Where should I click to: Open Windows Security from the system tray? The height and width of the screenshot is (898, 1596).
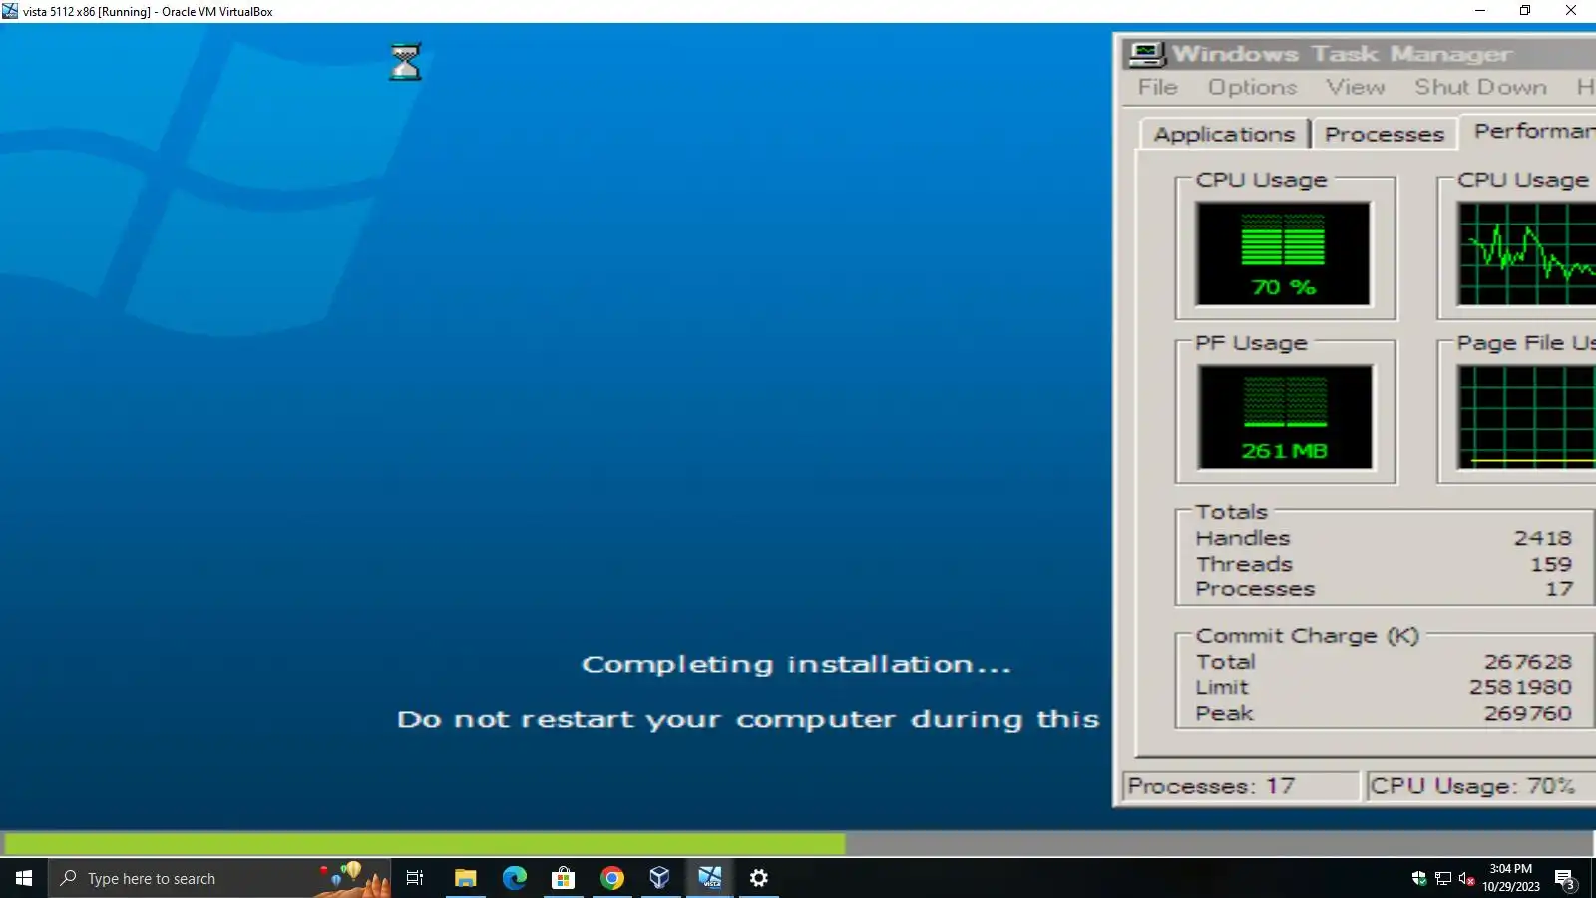coord(1419,878)
